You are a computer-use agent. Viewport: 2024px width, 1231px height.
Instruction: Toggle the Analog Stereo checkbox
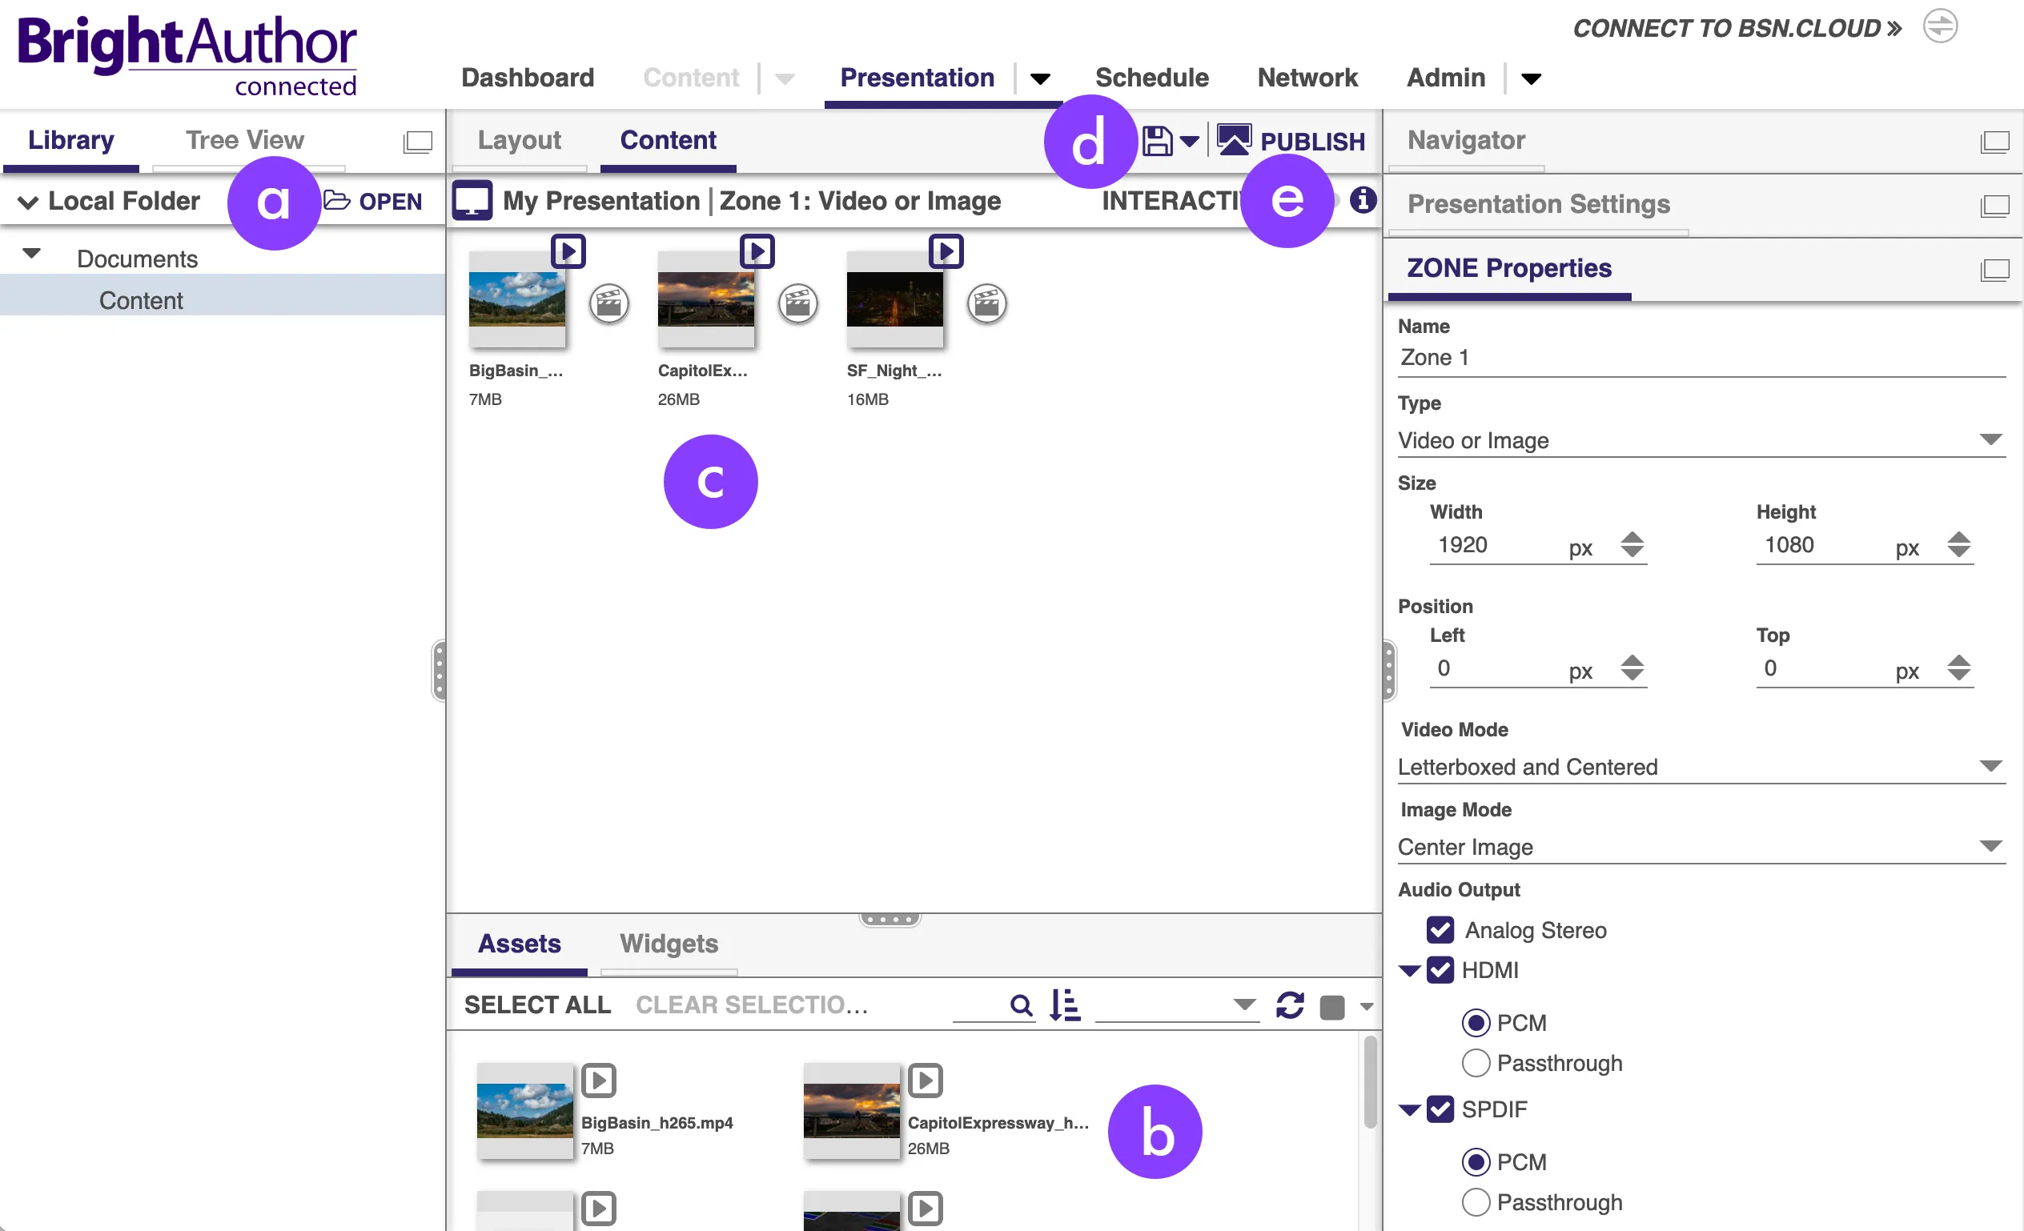pyautogui.click(x=1440, y=930)
